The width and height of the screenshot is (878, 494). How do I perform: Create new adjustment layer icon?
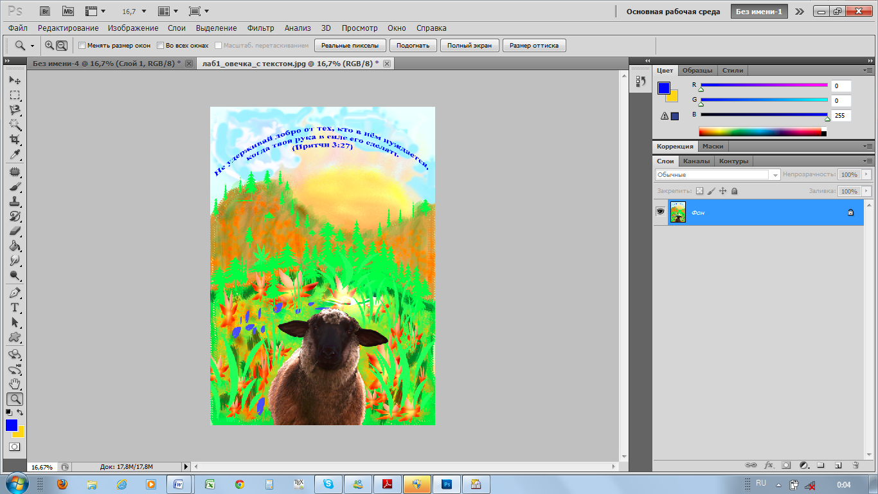(x=803, y=464)
